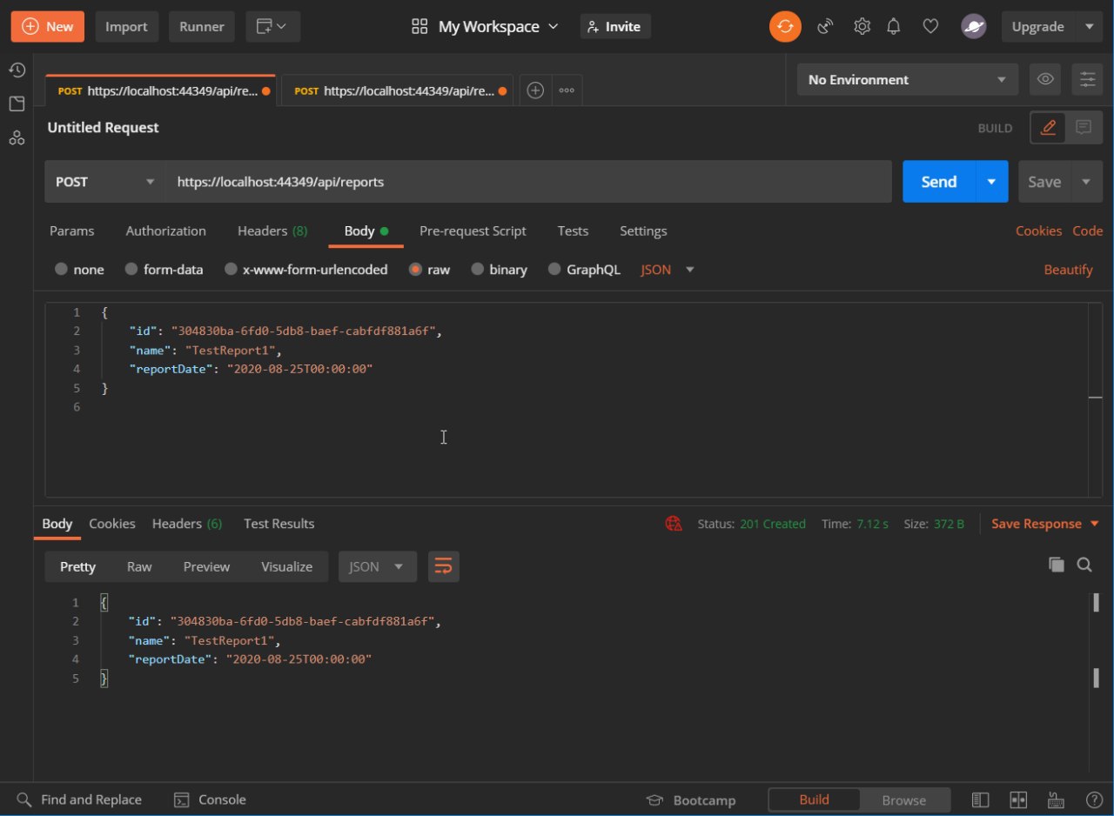The image size is (1114, 816).
Task: Open Collections icon in left sidebar
Action: (x=17, y=104)
